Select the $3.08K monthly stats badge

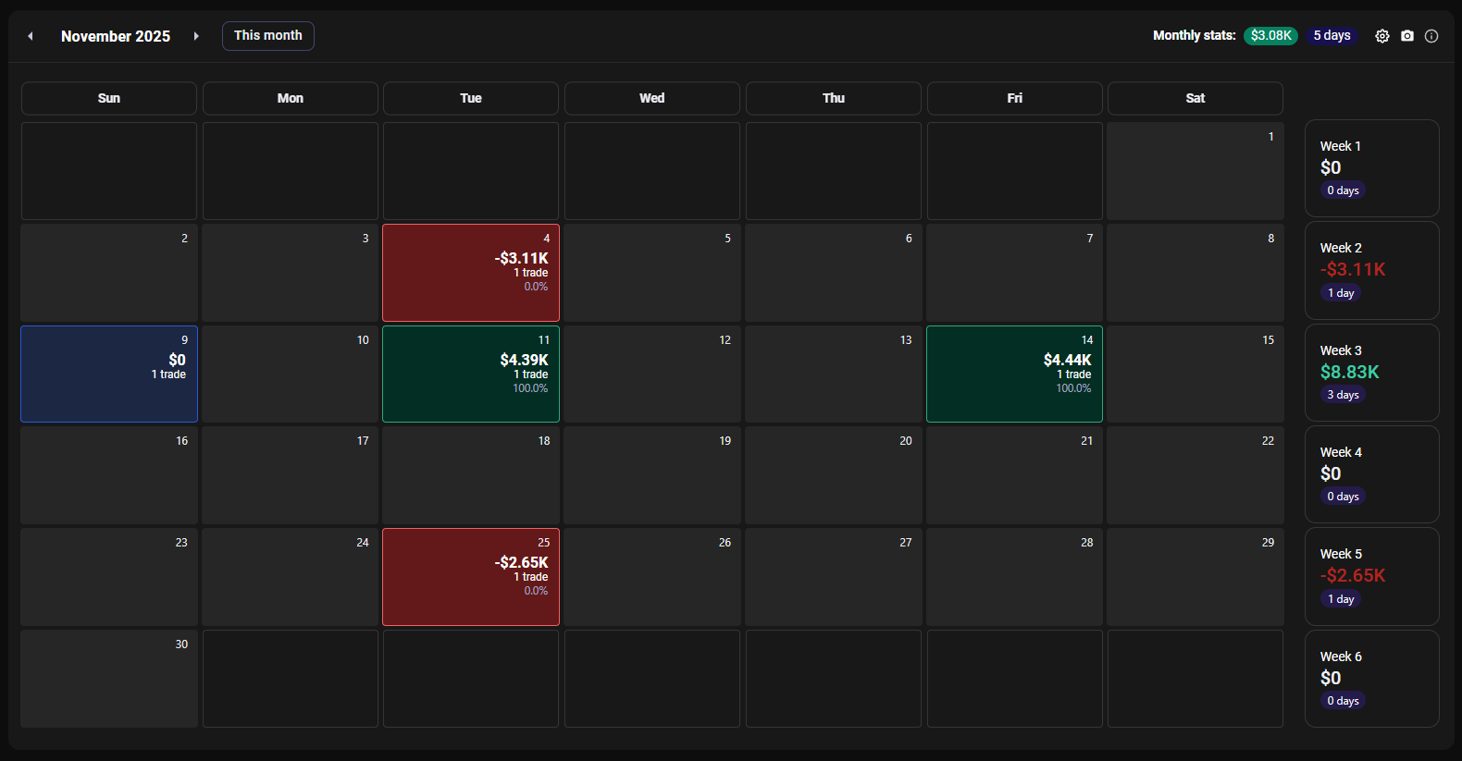[x=1270, y=36]
